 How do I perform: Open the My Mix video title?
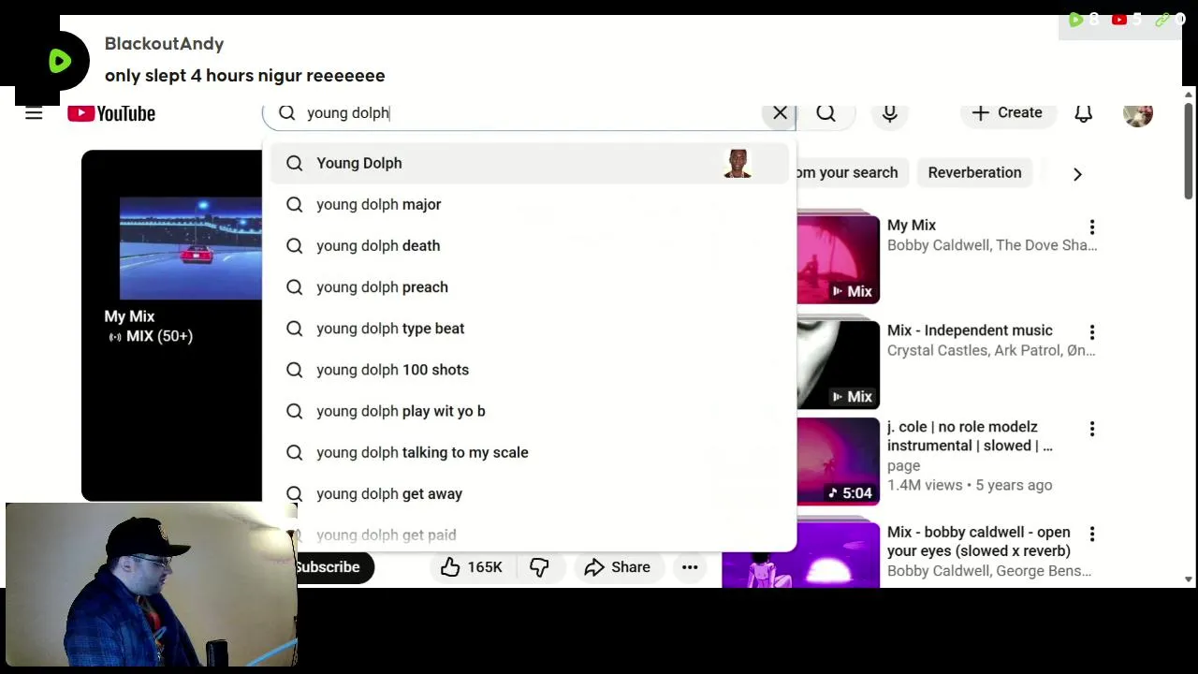coord(912,225)
